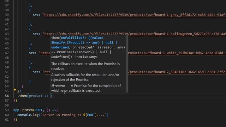Click "PORT" argument in app.listen call
226x127 pixels.
(38, 110)
